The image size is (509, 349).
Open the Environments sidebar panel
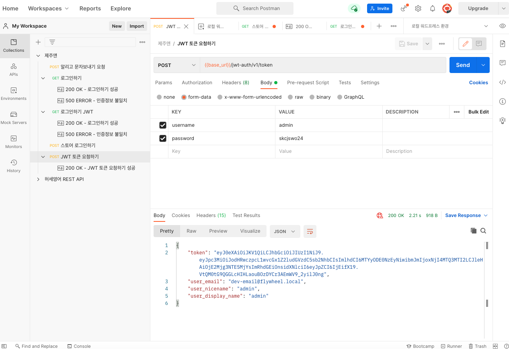tap(14, 94)
